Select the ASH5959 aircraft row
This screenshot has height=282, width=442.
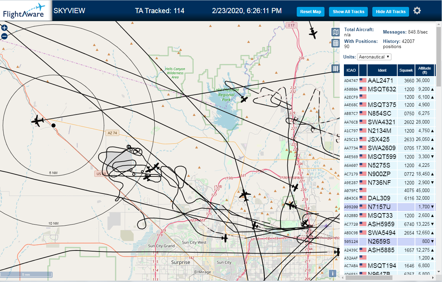point(389,224)
